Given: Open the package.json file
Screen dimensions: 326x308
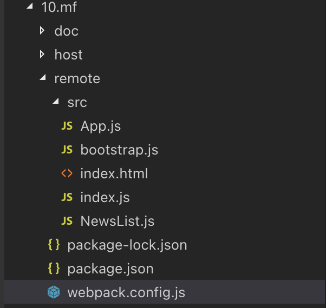Looking at the screenshot, I should tap(110, 269).
